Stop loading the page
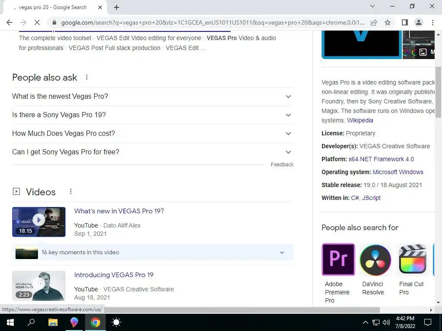Viewport: 442px width, 331px height. [x=37, y=22]
